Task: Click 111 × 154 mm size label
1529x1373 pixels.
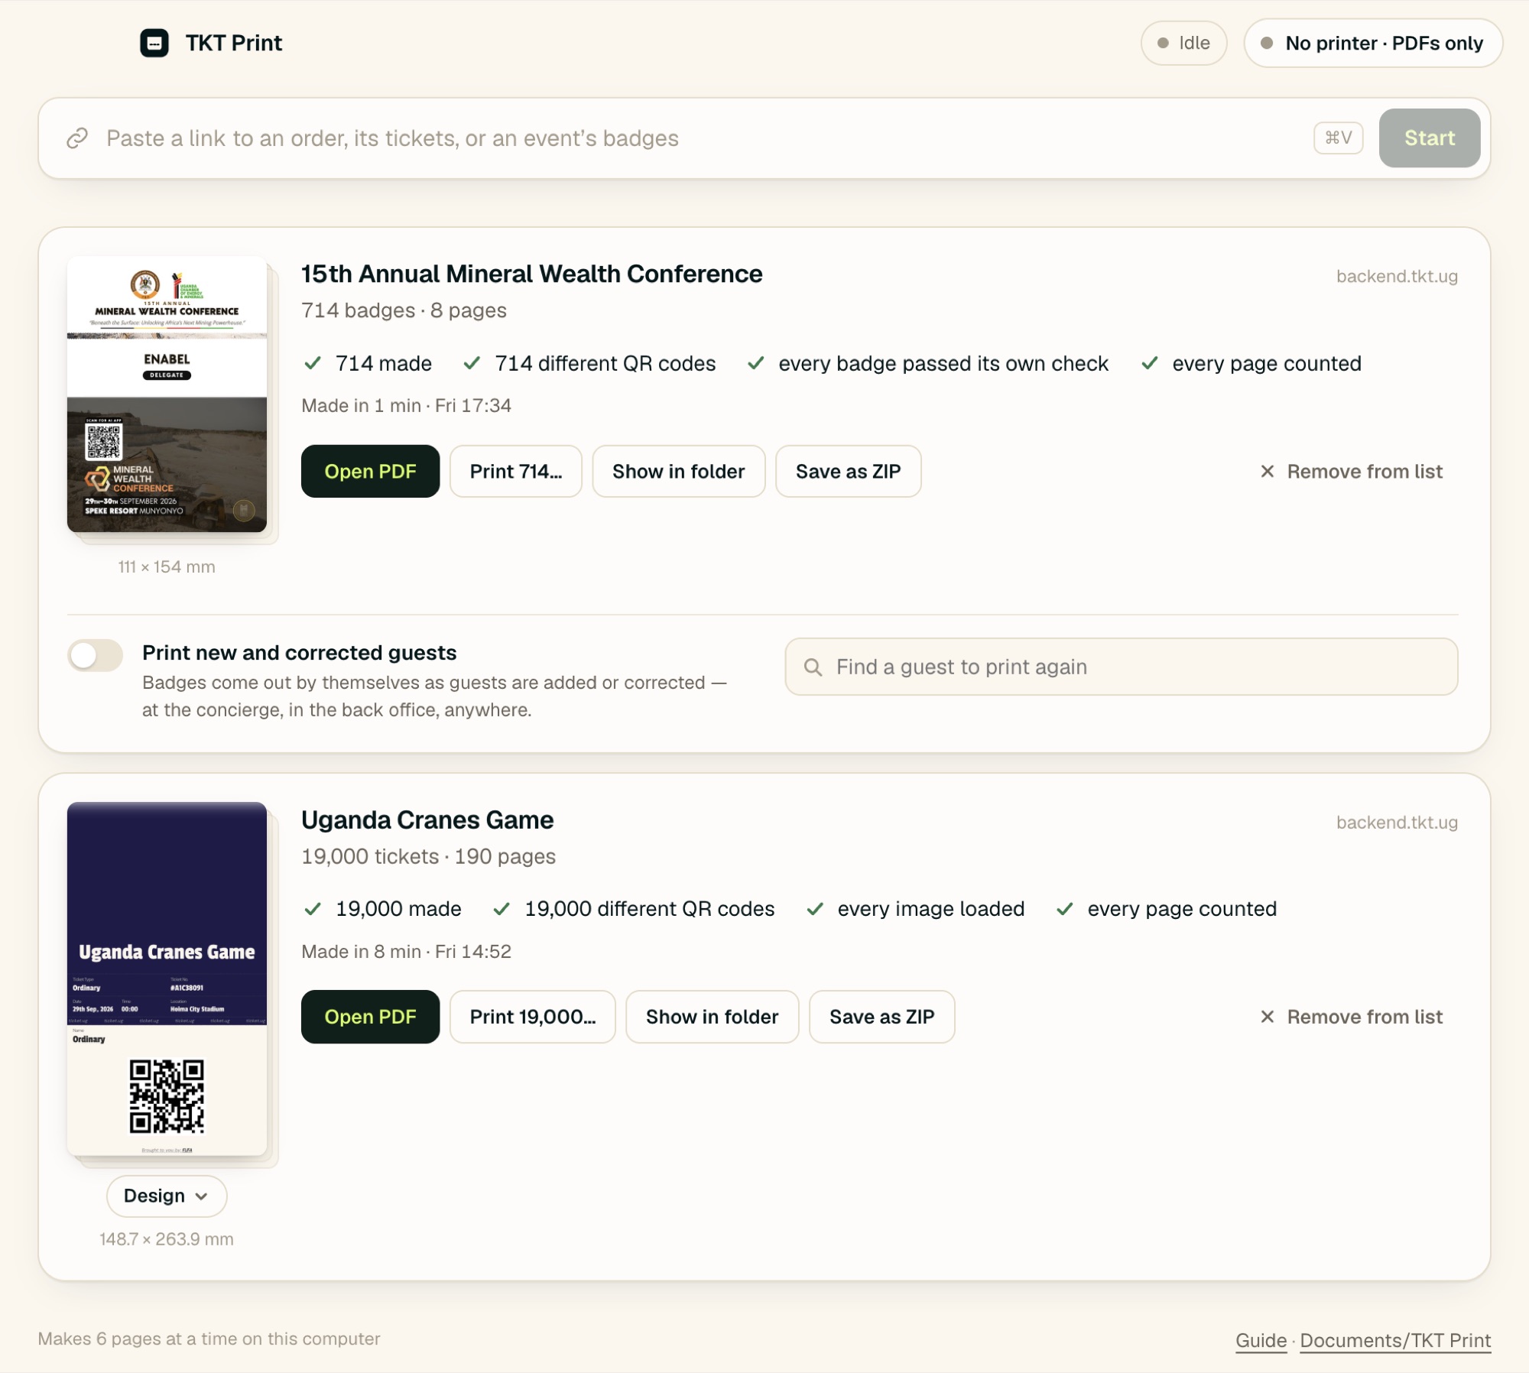Action: click(167, 567)
